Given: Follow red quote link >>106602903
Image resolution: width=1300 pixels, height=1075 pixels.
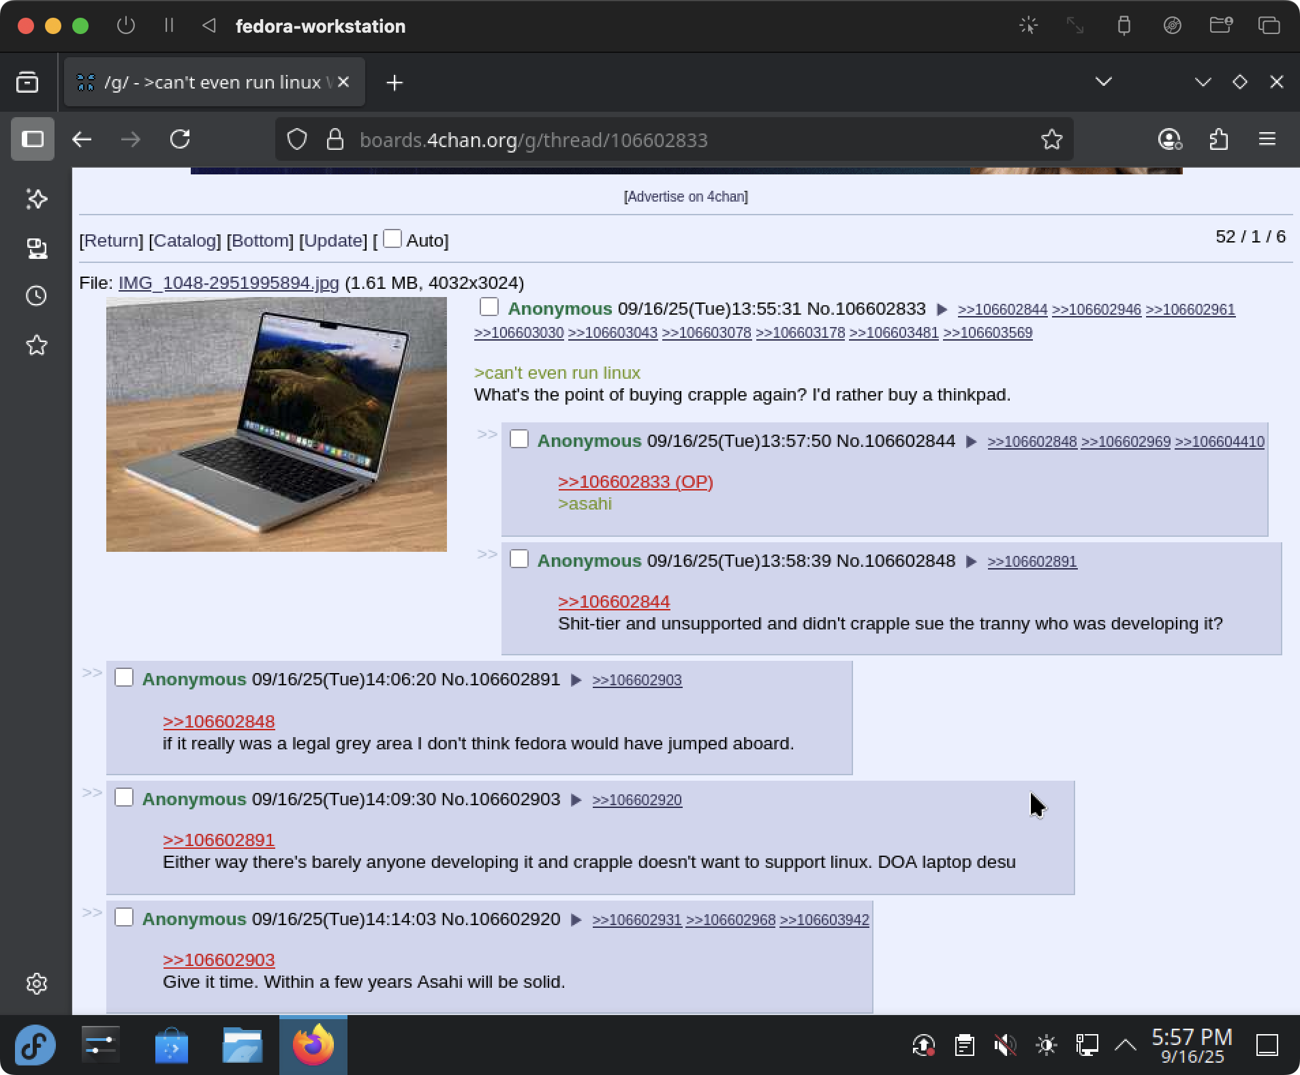Looking at the screenshot, I should [x=219, y=960].
